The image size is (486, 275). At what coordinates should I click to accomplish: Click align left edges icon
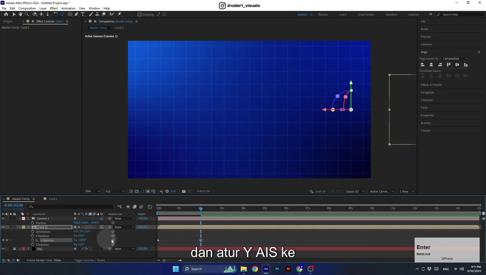(x=422, y=65)
